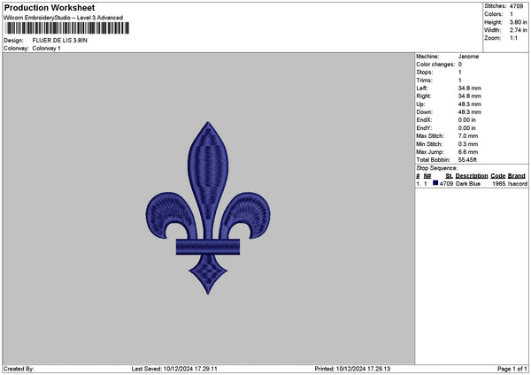Click the Down value 48.3 mm
Image resolution: width=531 pixels, height=375 pixels.
click(469, 112)
